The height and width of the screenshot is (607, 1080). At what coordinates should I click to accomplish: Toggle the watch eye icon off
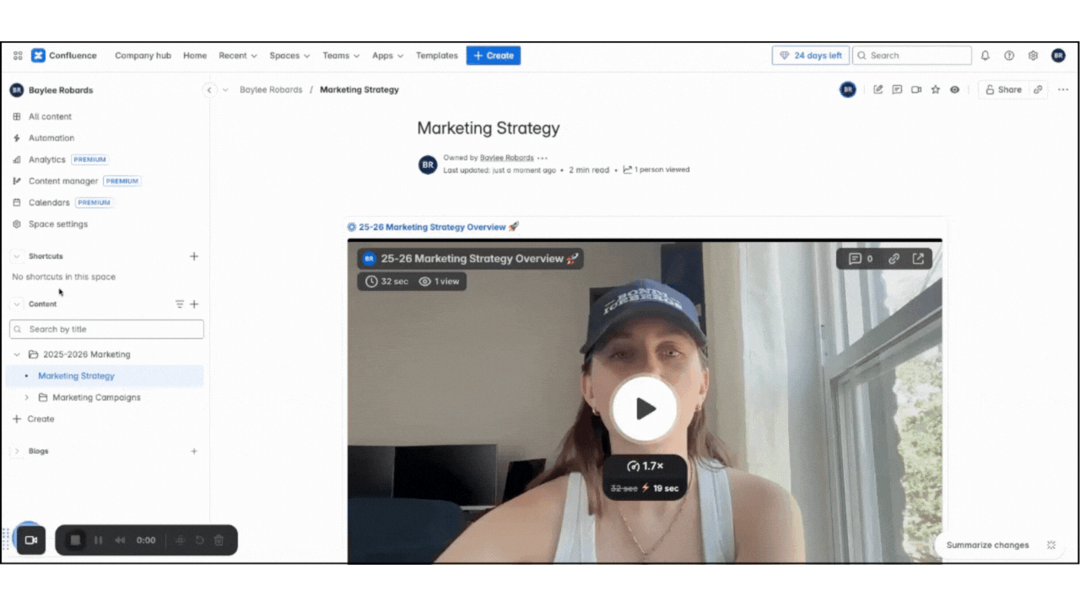coord(954,90)
